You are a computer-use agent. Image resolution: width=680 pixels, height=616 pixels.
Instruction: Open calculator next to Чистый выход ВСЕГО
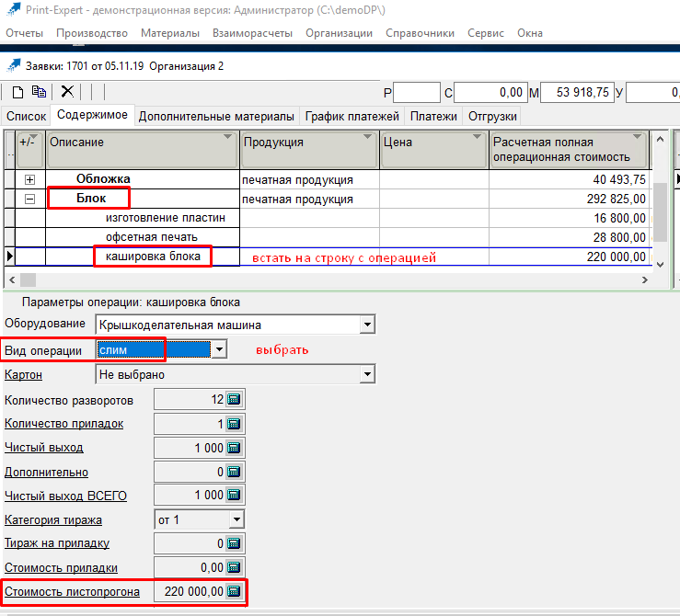[x=234, y=496]
